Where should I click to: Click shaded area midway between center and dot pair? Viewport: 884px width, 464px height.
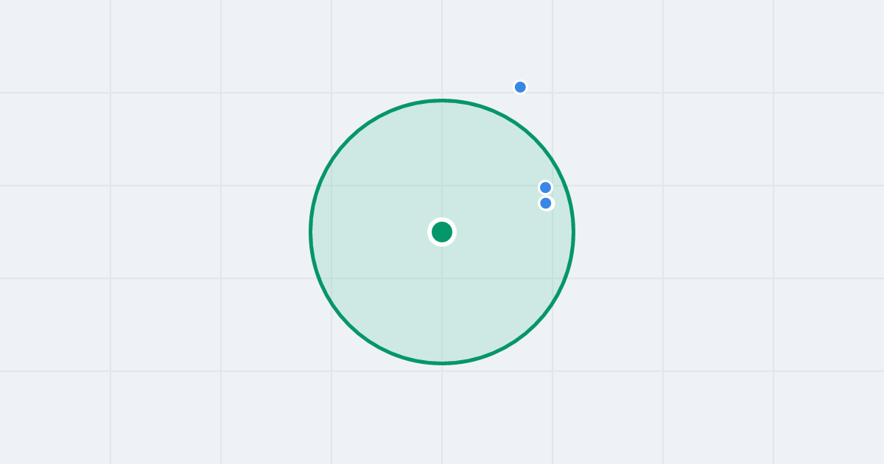click(x=494, y=214)
